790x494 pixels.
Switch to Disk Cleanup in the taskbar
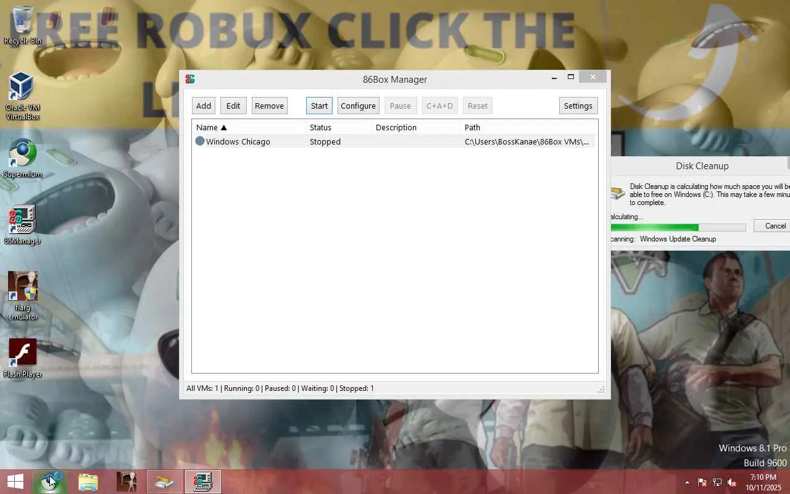point(165,482)
